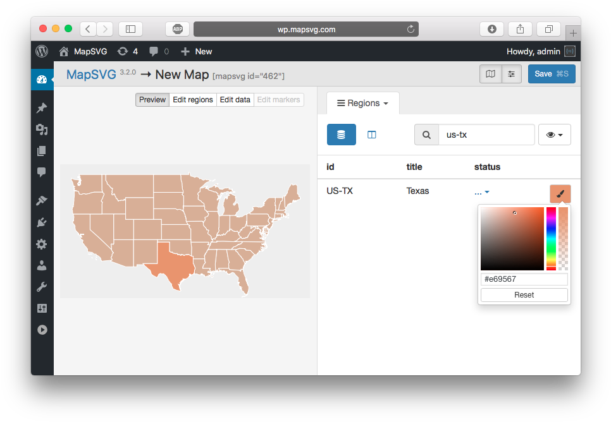
Task: Go forward with Safari forward arrow
Action: [x=105, y=29]
